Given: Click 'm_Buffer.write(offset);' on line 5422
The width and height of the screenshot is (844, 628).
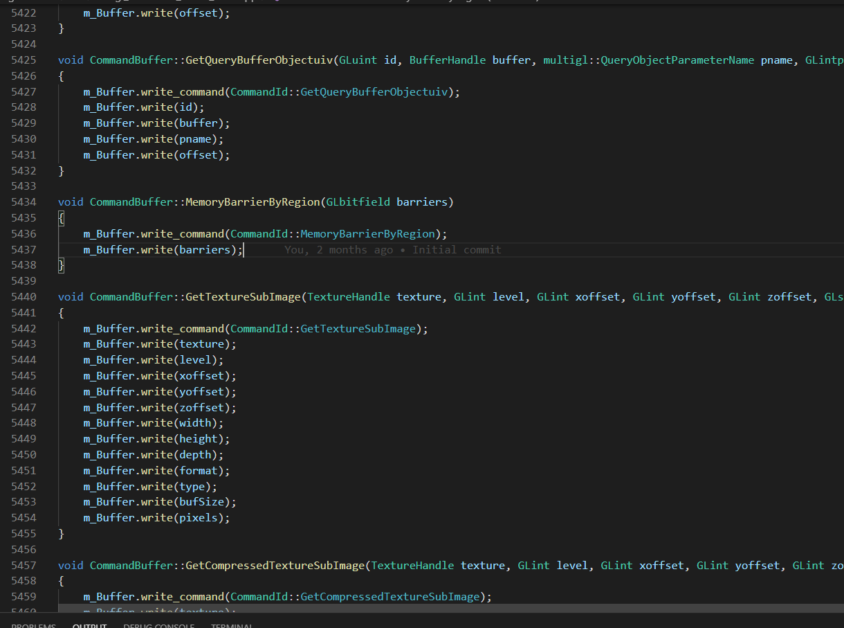Looking at the screenshot, I should (157, 12).
